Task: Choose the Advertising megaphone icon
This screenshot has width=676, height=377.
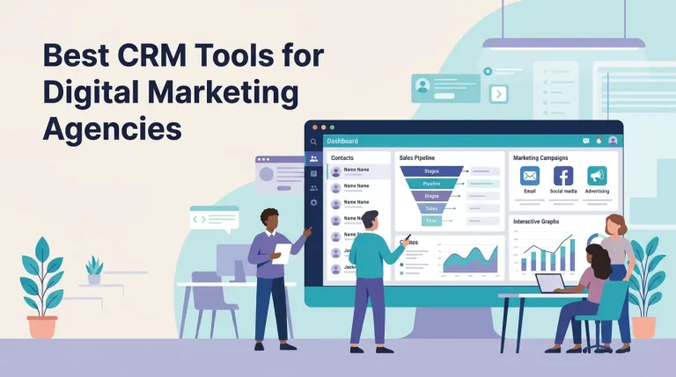Action: (x=597, y=176)
